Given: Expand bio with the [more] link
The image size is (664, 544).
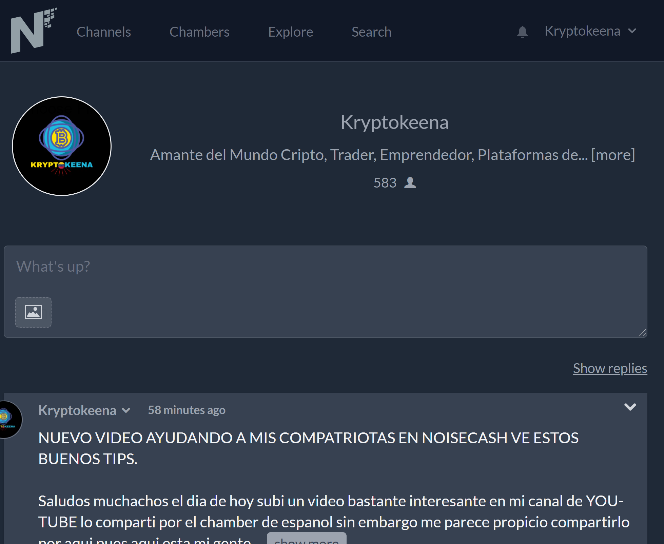Looking at the screenshot, I should click(x=613, y=155).
